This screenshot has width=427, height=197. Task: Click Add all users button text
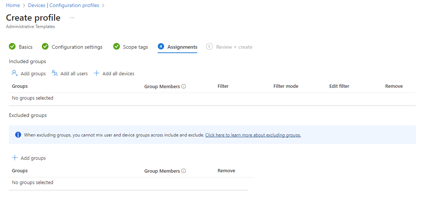[74, 73]
